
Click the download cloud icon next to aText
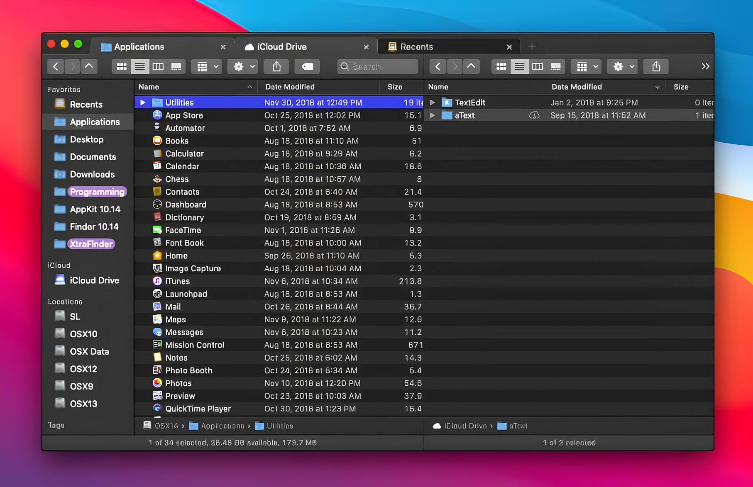(534, 115)
